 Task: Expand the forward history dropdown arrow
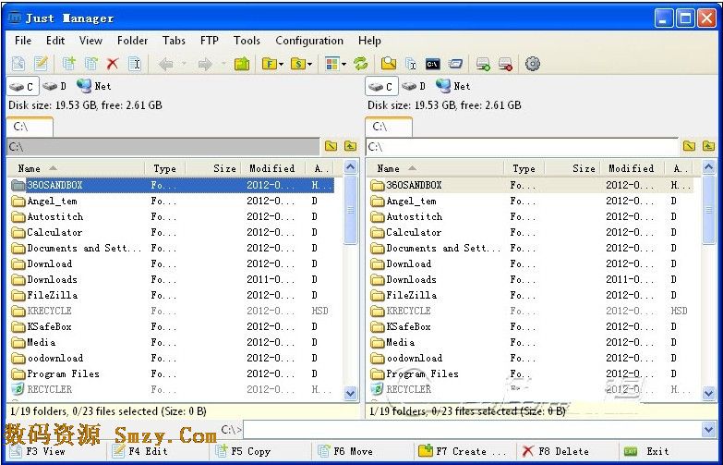pyautogui.click(x=223, y=64)
